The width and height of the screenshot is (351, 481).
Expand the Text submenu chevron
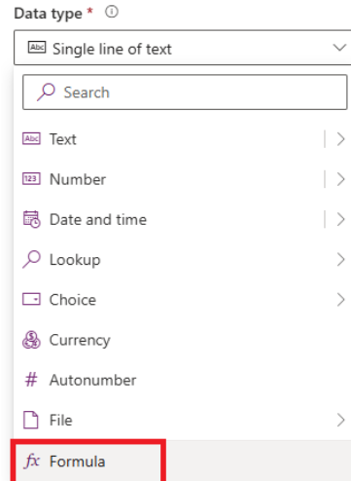click(x=340, y=139)
